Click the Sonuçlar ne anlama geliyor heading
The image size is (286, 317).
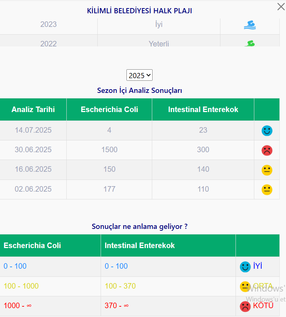point(139,226)
